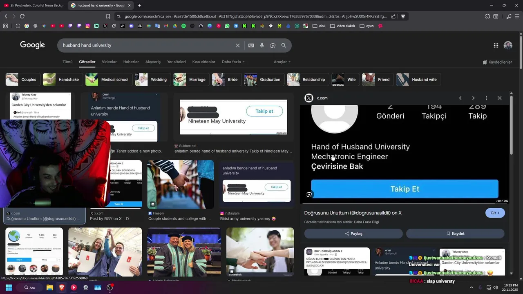Screen dimensions: 523x294
Task: Open the video alakalı bookmarks folder
Action: click(342, 26)
